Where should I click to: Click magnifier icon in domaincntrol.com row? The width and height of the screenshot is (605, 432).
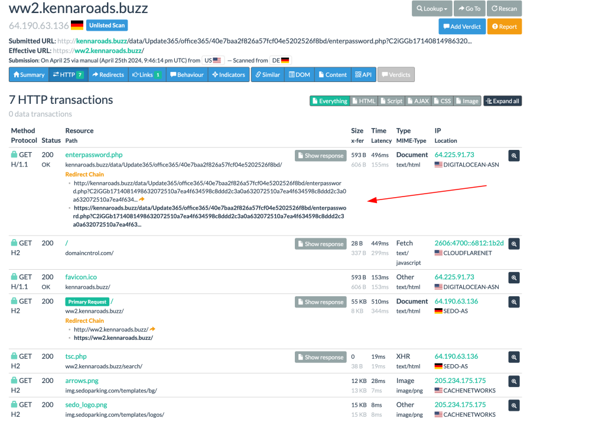point(514,244)
